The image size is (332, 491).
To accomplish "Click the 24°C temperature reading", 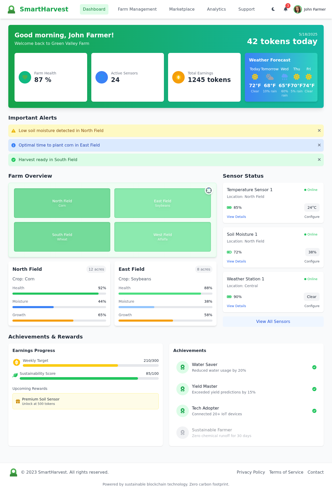I will (312, 208).
